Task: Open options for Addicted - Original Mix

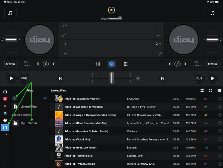Action: (220, 156)
